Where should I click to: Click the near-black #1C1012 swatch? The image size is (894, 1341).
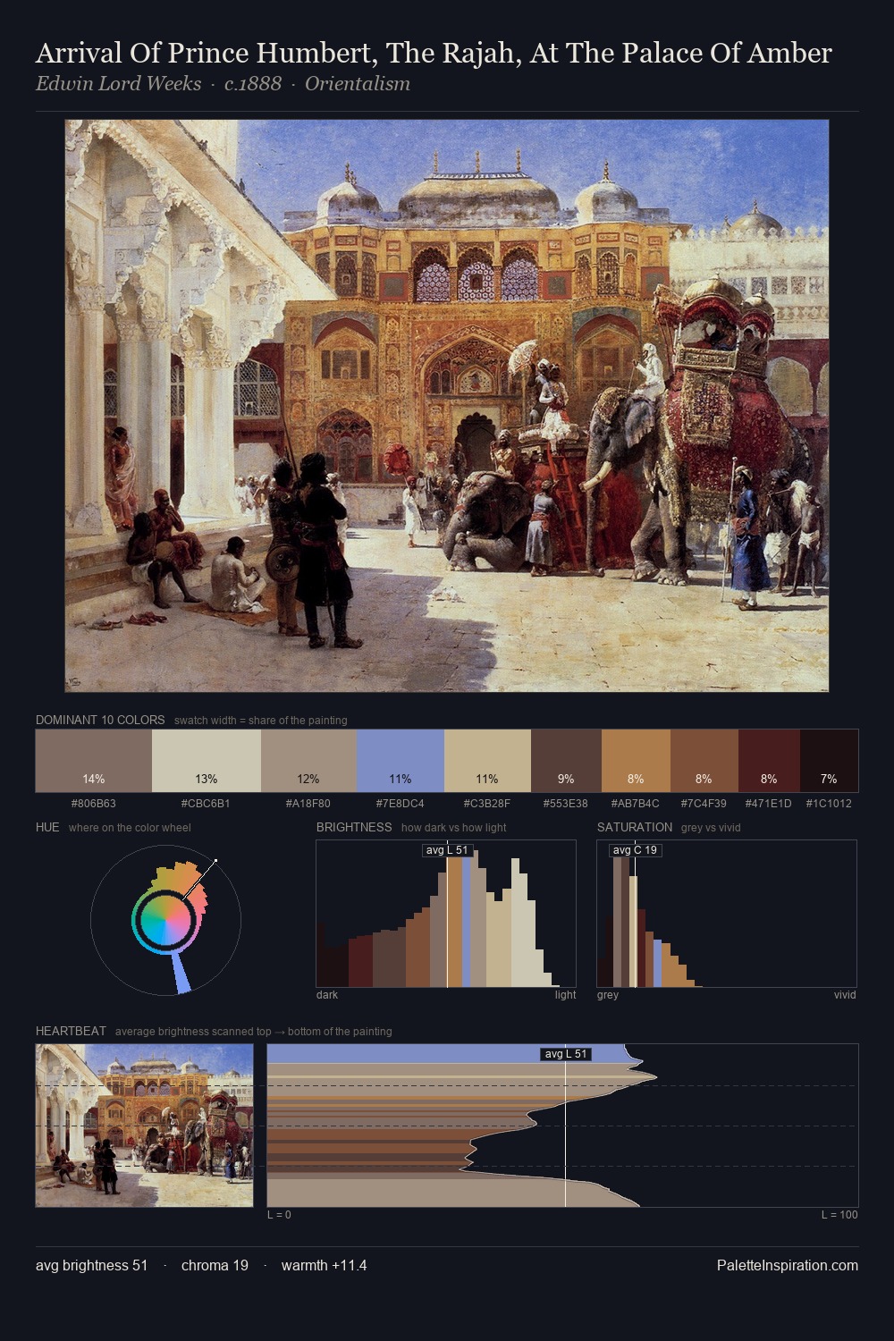coord(829,761)
